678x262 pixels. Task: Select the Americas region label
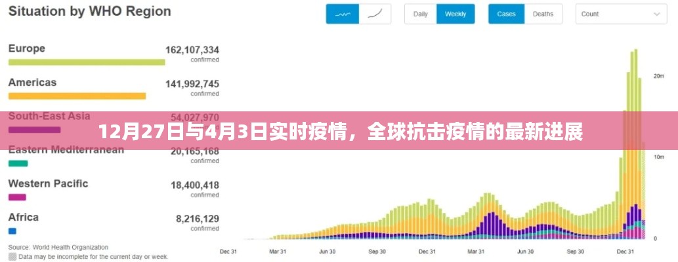pos(32,82)
